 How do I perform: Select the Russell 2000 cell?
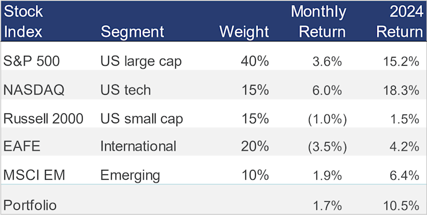(x=43, y=119)
